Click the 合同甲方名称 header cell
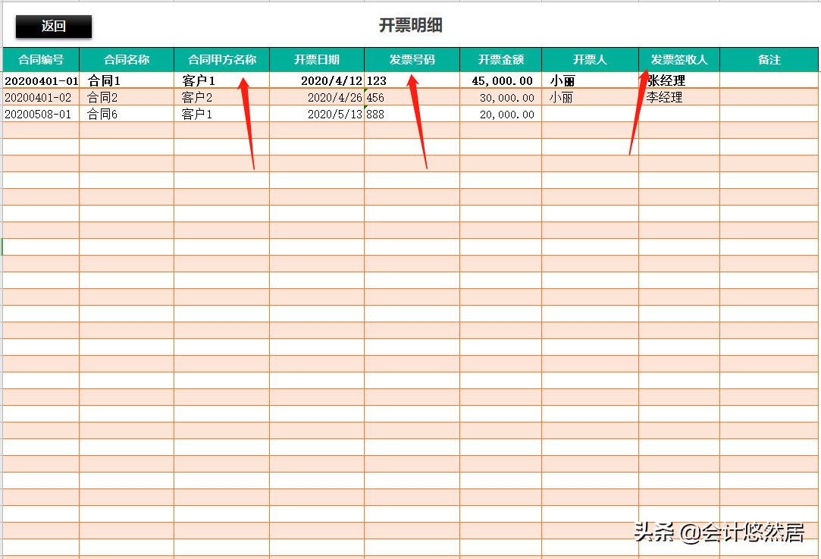 coord(221,59)
